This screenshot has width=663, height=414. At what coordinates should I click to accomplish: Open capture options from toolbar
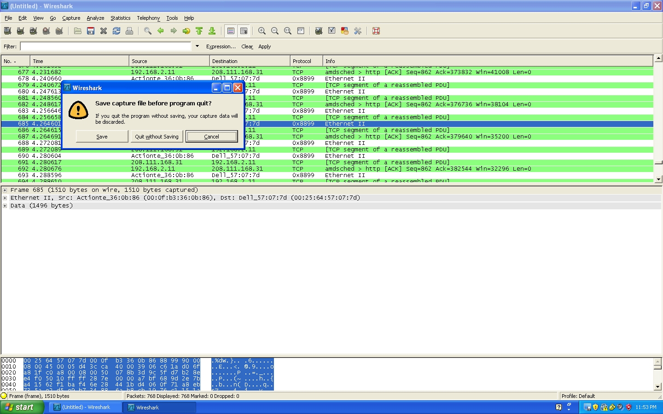[20, 31]
